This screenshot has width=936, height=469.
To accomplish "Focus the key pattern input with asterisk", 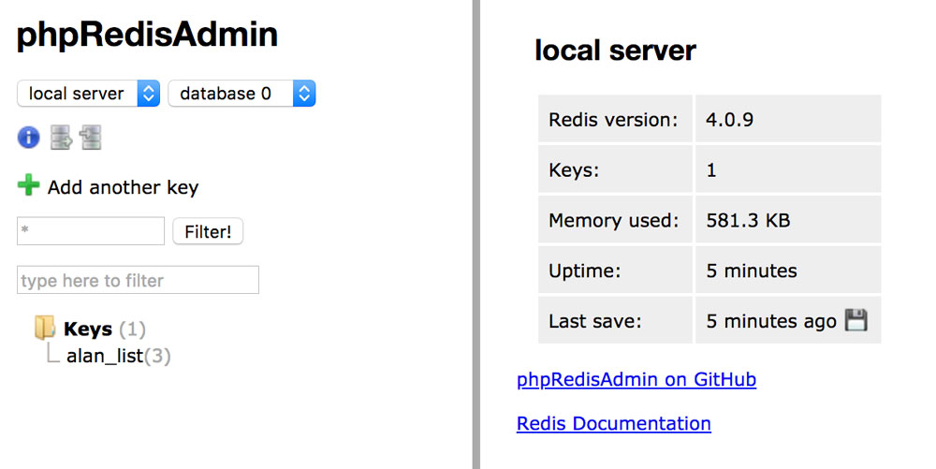I will click(91, 231).
